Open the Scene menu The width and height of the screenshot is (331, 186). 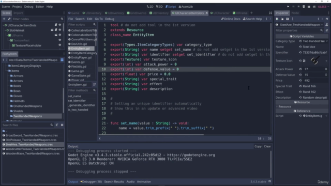click(6, 7)
